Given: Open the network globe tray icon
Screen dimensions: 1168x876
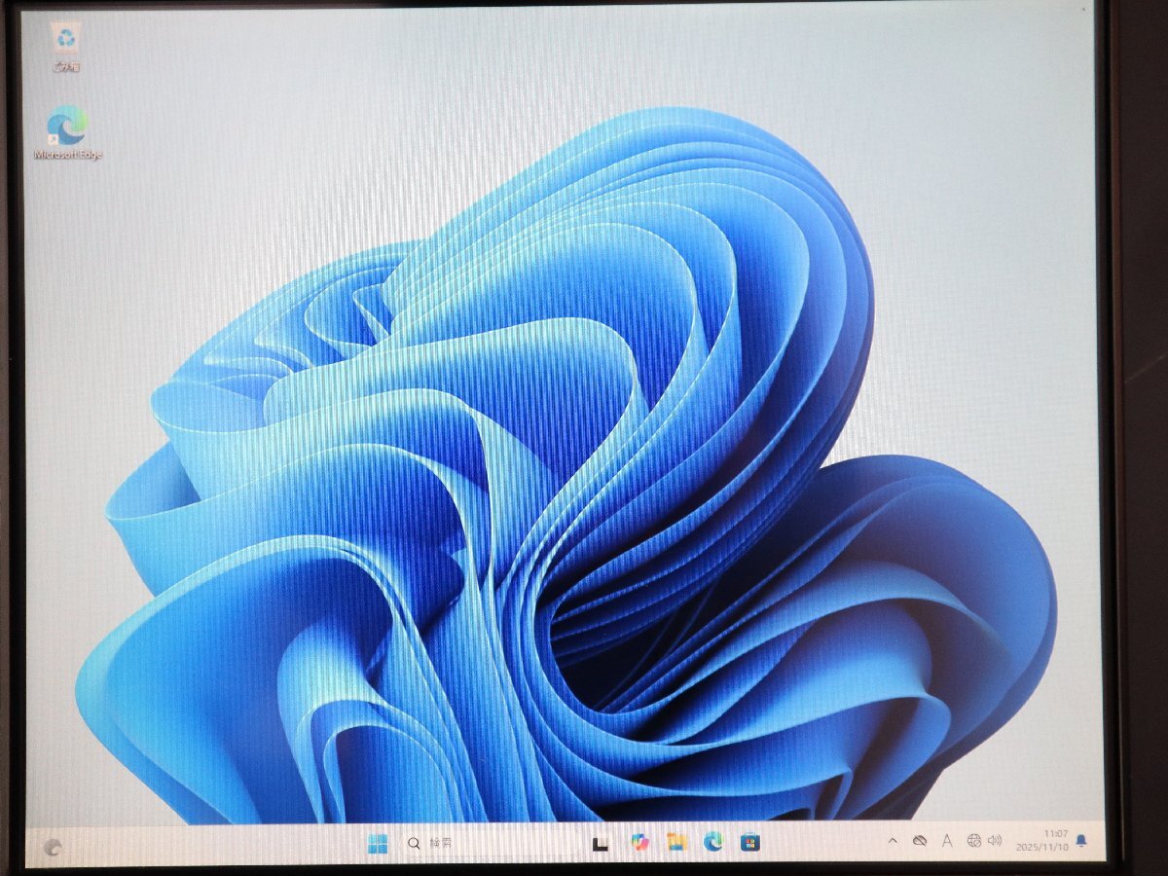Looking at the screenshot, I should [x=973, y=841].
